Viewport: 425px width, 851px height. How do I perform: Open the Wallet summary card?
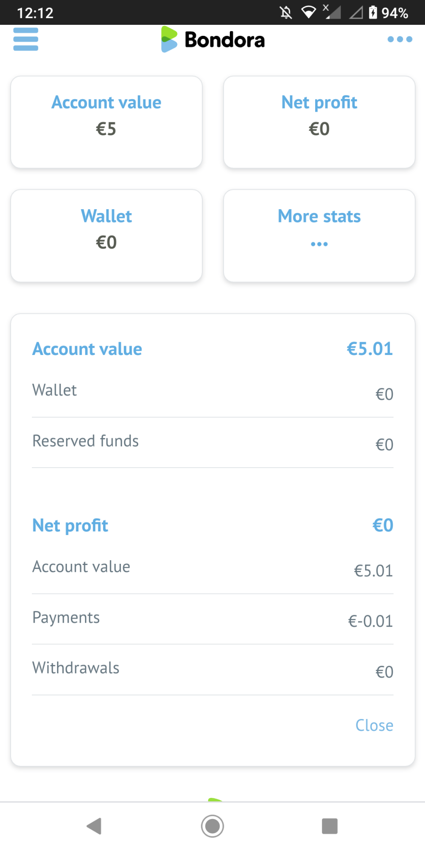click(x=106, y=236)
